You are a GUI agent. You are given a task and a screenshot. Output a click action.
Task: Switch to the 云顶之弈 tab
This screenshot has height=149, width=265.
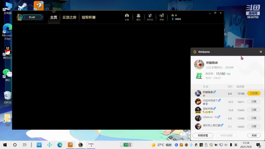coord(69,18)
